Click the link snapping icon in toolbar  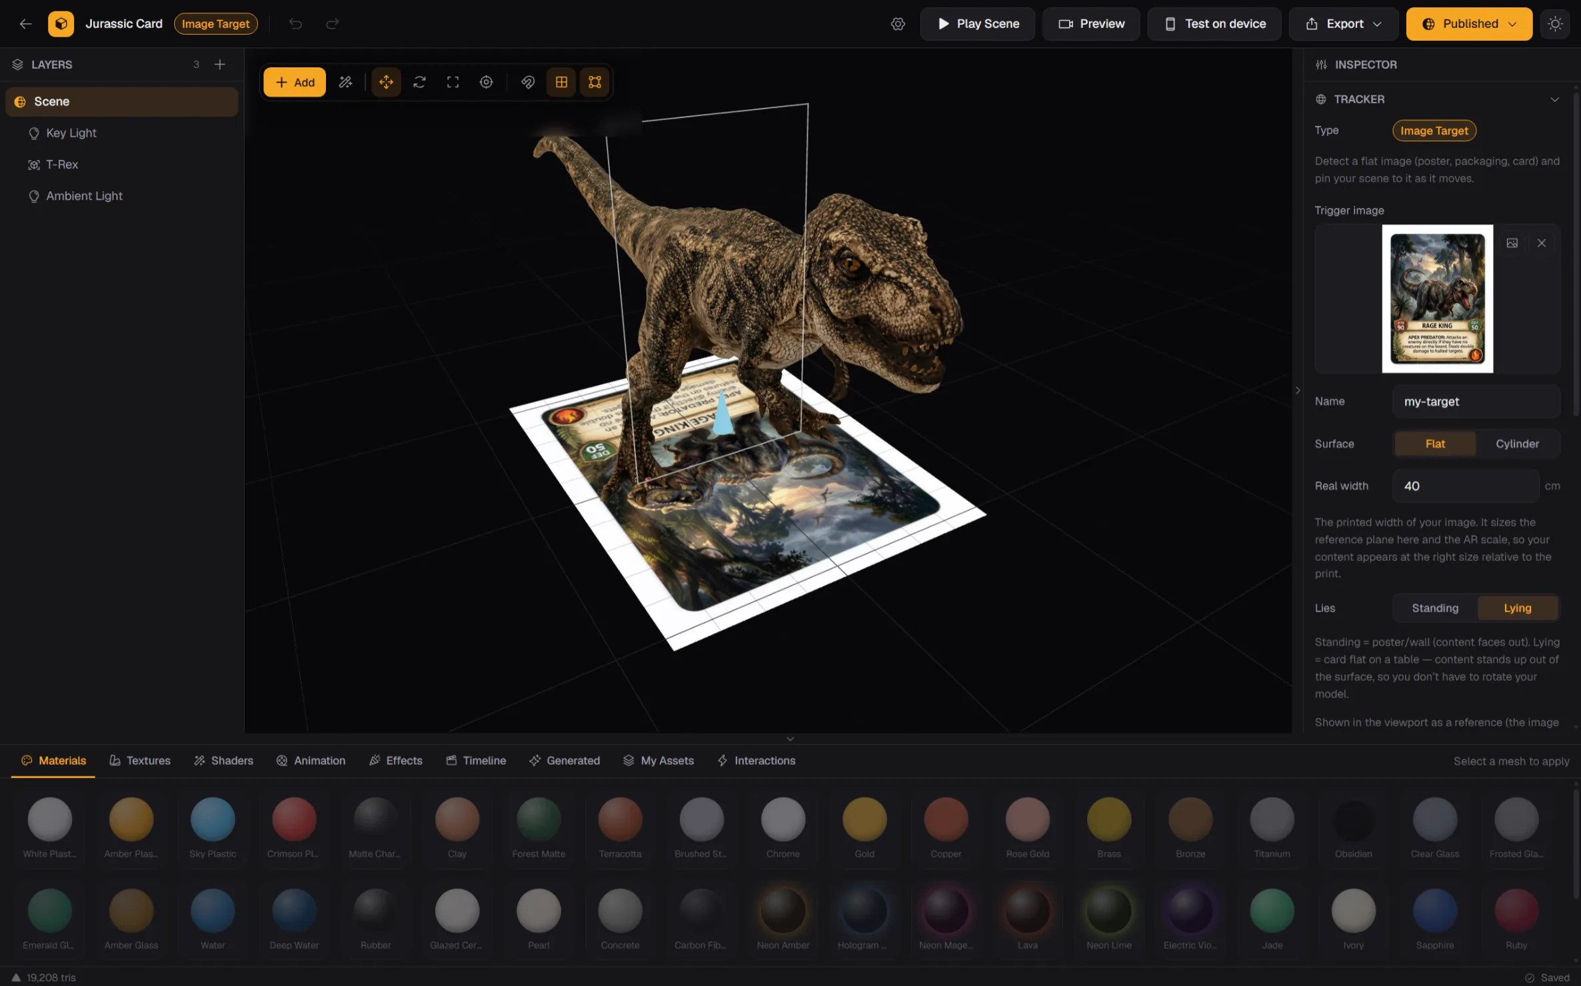(527, 82)
